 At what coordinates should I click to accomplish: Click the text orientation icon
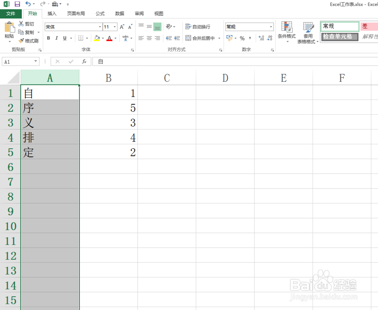(169, 26)
